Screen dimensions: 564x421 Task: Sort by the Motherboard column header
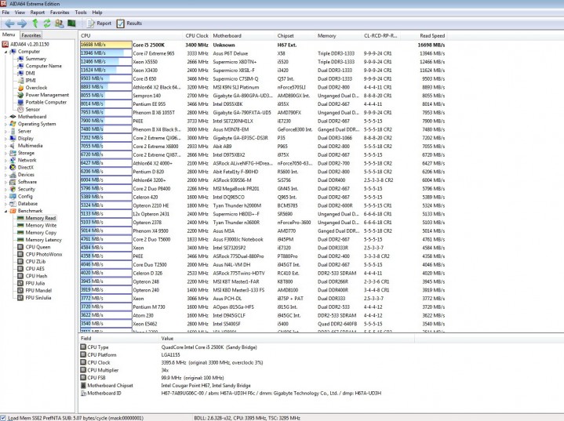point(242,35)
